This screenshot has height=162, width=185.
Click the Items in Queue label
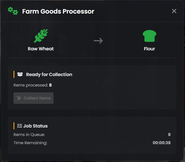[29, 135]
